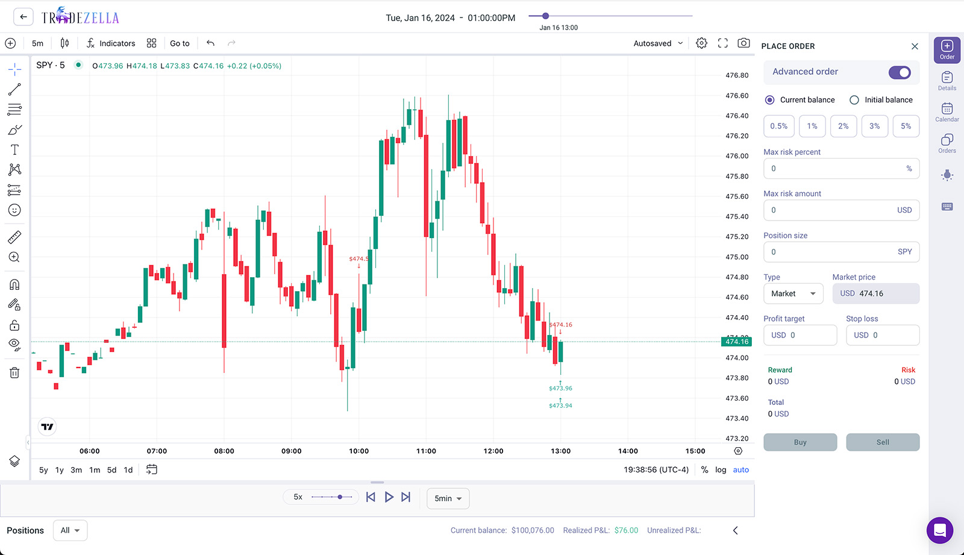Screen dimensions: 964x555
Task: Open the emoji icons tool
Action: pos(14,210)
